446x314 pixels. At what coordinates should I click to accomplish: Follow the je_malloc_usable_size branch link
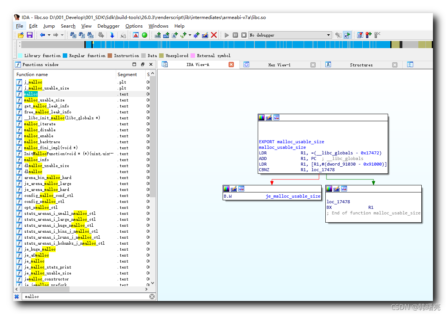(293, 196)
